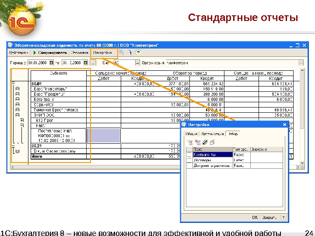Open the organization selection ellipsis button

coord(301,63)
